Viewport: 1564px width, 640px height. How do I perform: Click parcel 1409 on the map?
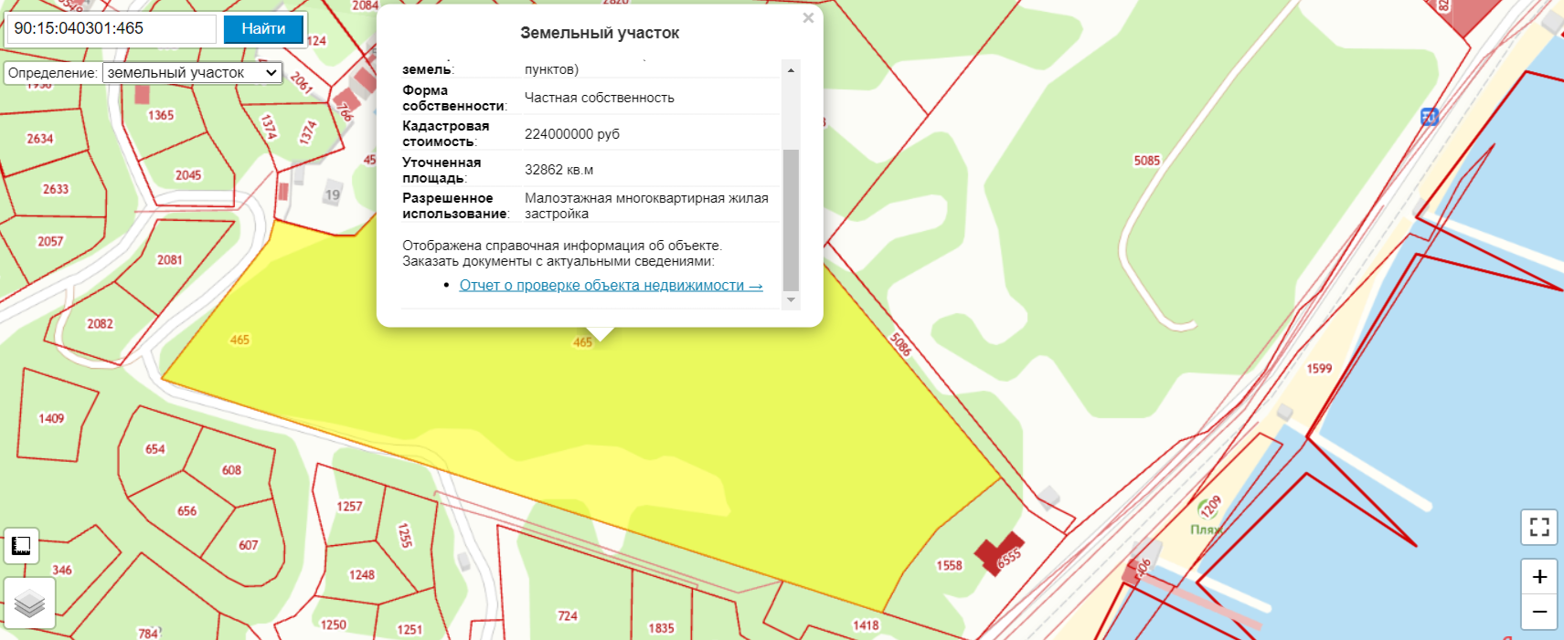click(x=51, y=419)
